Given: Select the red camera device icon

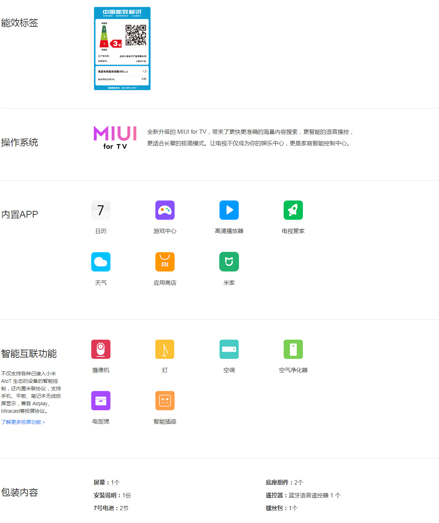Looking at the screenshot, I should [x=101, y=349].
